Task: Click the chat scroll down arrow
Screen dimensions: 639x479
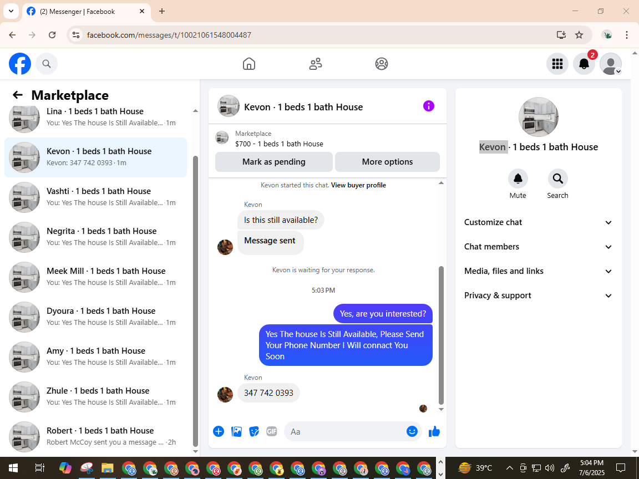Action: click(x=441, y=409)
